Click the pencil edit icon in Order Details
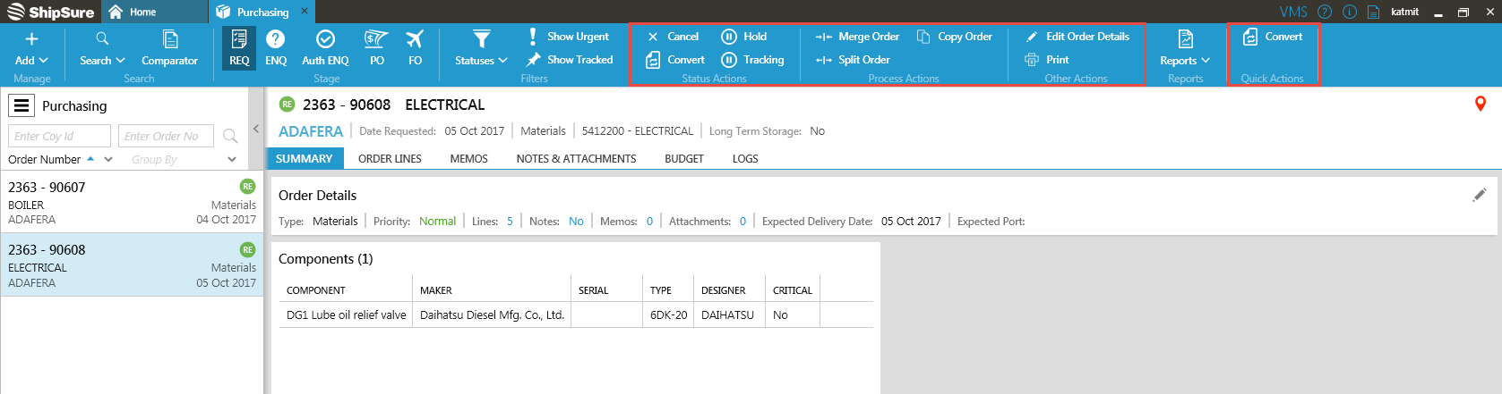1502x394 pixels. (1479, 195)
